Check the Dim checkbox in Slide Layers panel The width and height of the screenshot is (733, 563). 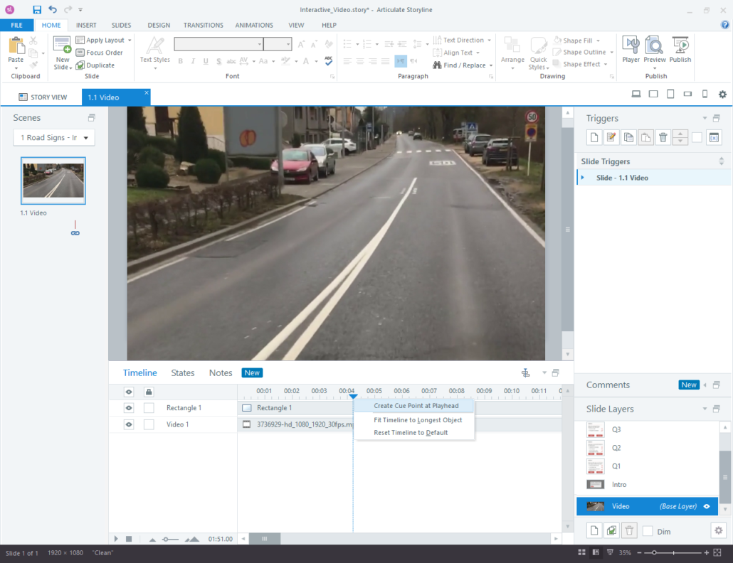click(x=648, y=530)
